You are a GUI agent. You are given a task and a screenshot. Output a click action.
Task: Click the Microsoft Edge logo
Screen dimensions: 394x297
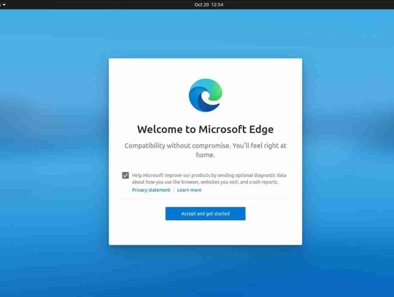click(206, 95)
